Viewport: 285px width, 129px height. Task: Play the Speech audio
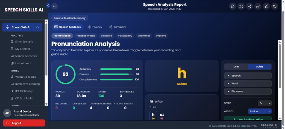(248, 76)
